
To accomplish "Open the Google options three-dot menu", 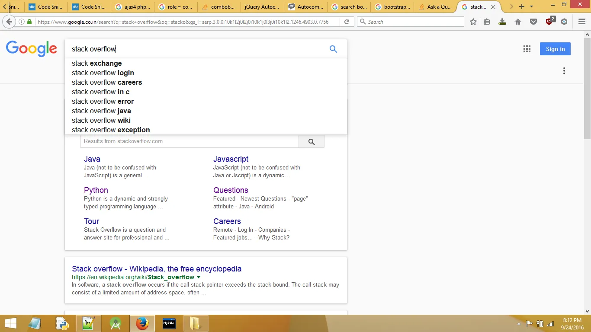I will (564, 71).
